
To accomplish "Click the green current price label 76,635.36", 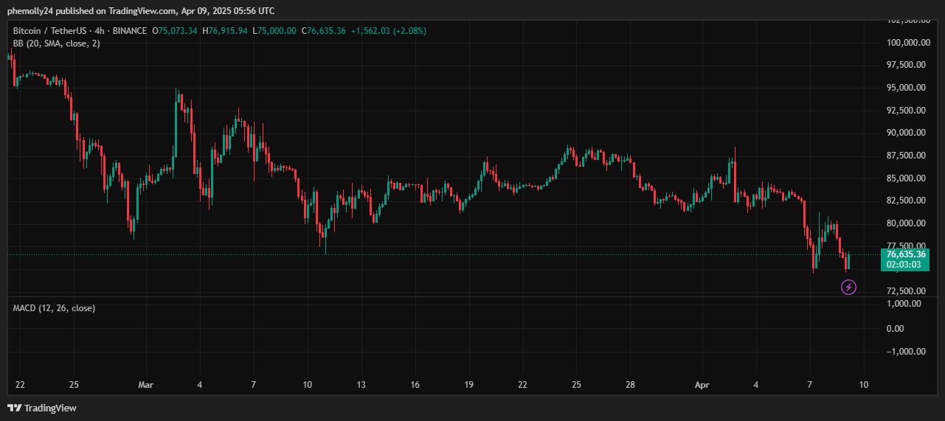I will point(905,254).
